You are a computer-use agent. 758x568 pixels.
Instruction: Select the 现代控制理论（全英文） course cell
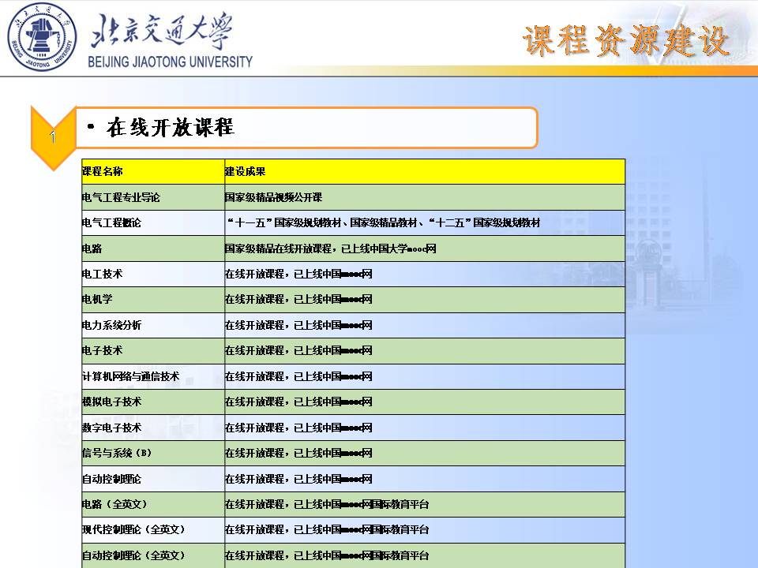[133, 529]
